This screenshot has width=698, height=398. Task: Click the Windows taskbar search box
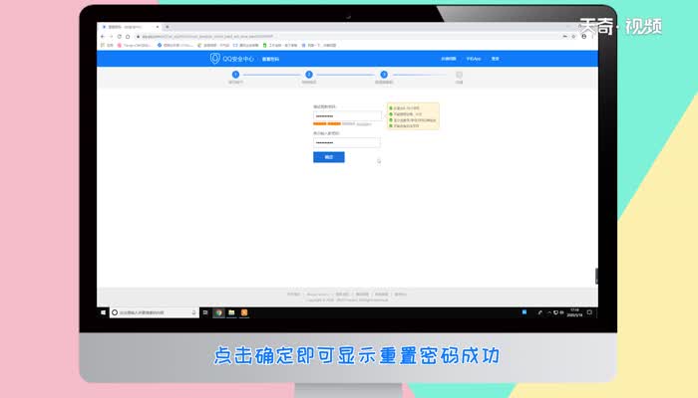pos(154,312)
